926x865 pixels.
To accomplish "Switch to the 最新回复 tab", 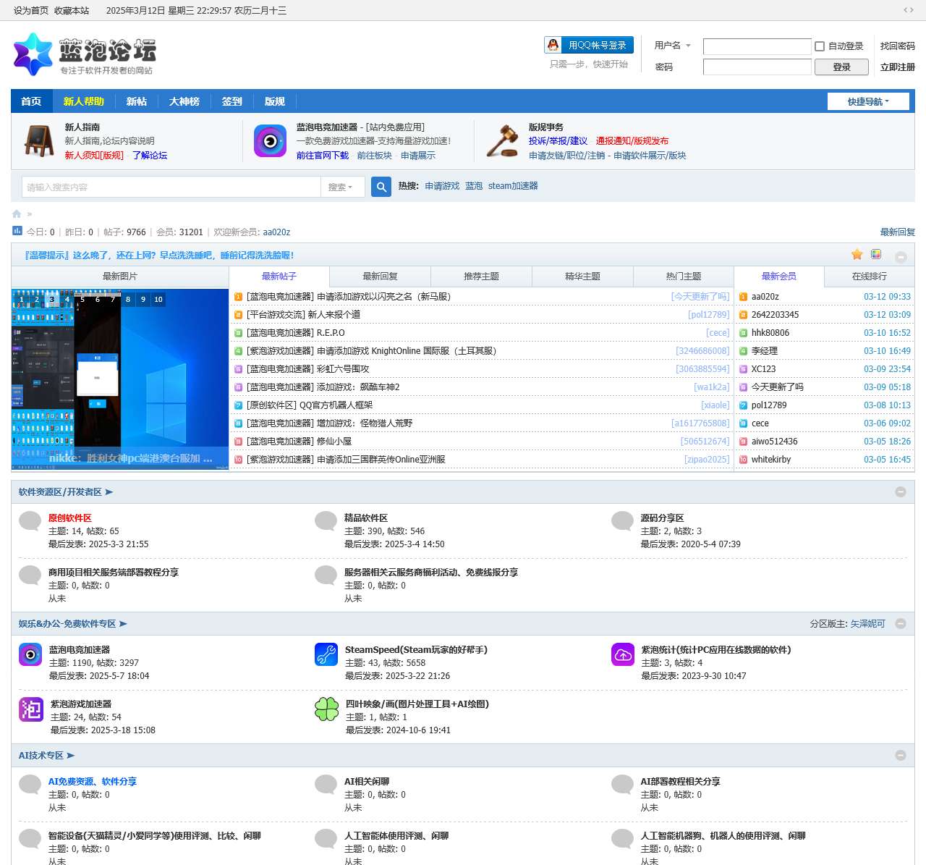I will coord(381,277).
